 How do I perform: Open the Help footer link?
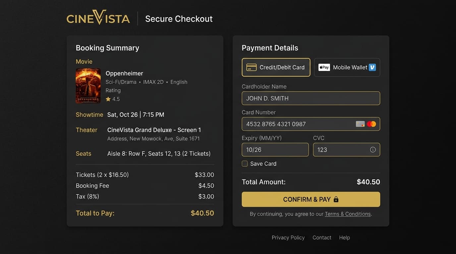click(x=344, y=237)
